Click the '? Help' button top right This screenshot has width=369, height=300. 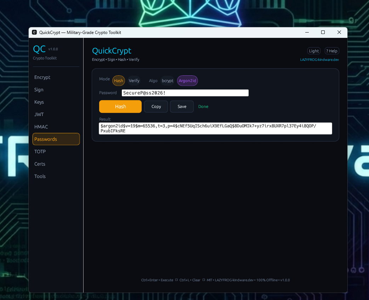point(331,51)
